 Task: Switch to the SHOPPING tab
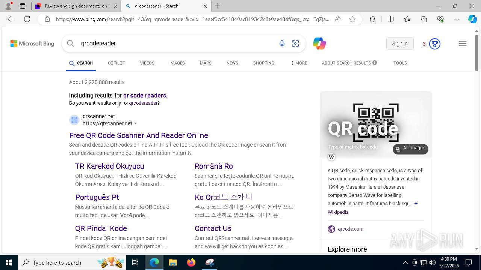[x=264, y=63]
